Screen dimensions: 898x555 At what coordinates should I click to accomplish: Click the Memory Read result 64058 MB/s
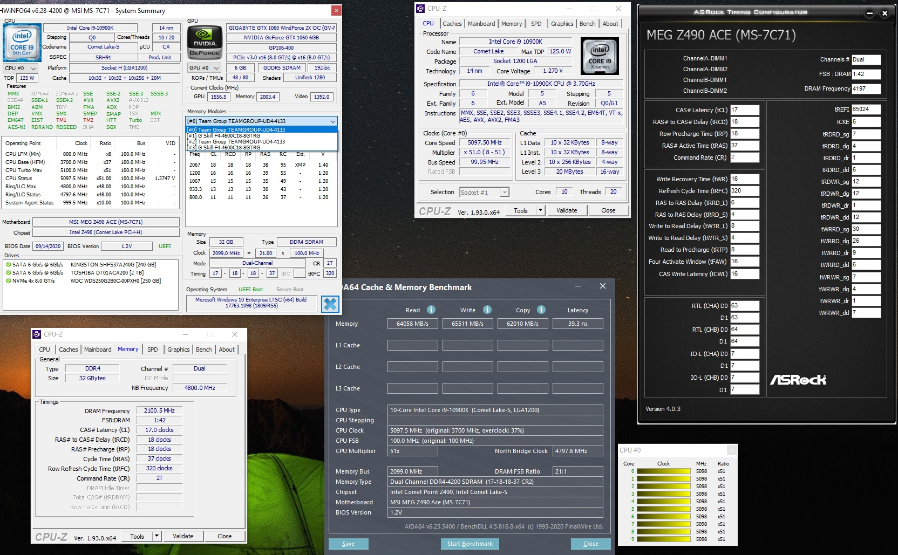(x=413, y=324)
